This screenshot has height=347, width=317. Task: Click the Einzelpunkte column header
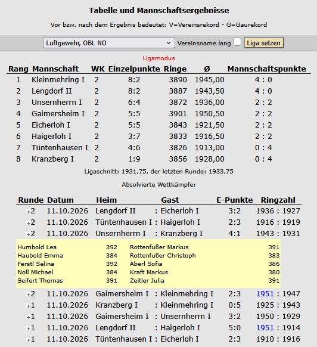tap(134, 69)
